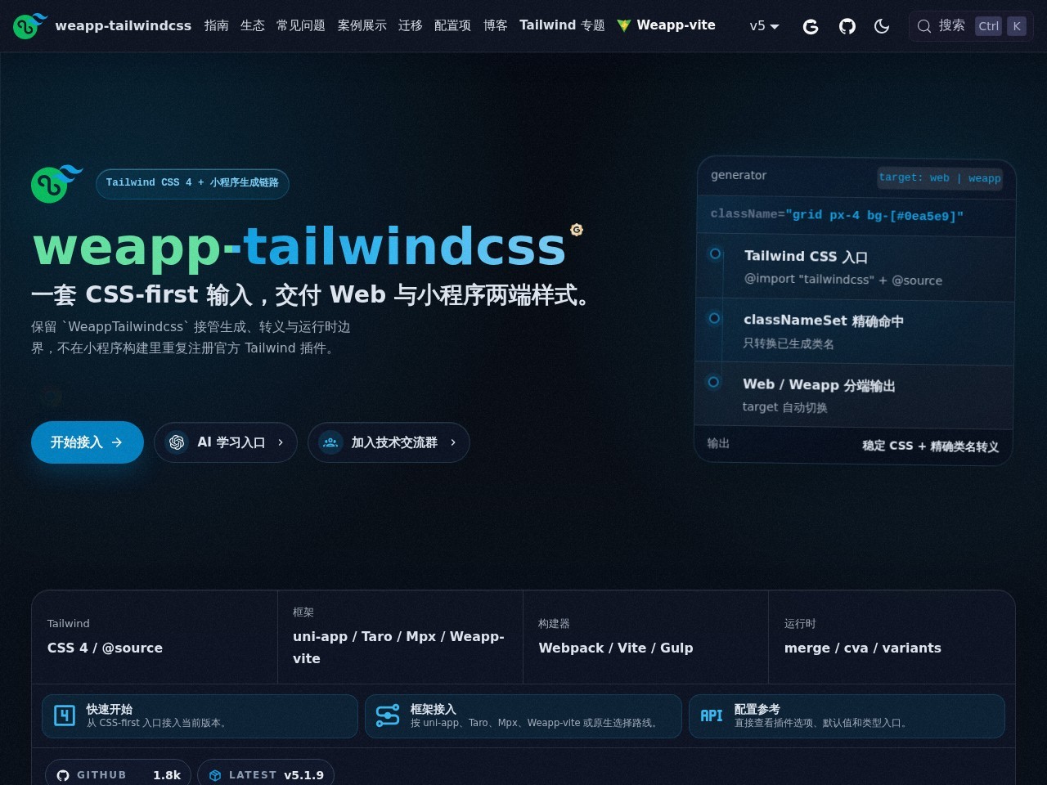The width and height of the screenshot is (1047, 785).
Task: Expand the chevron on 加入技术交流群
Action: click(453, 442)
